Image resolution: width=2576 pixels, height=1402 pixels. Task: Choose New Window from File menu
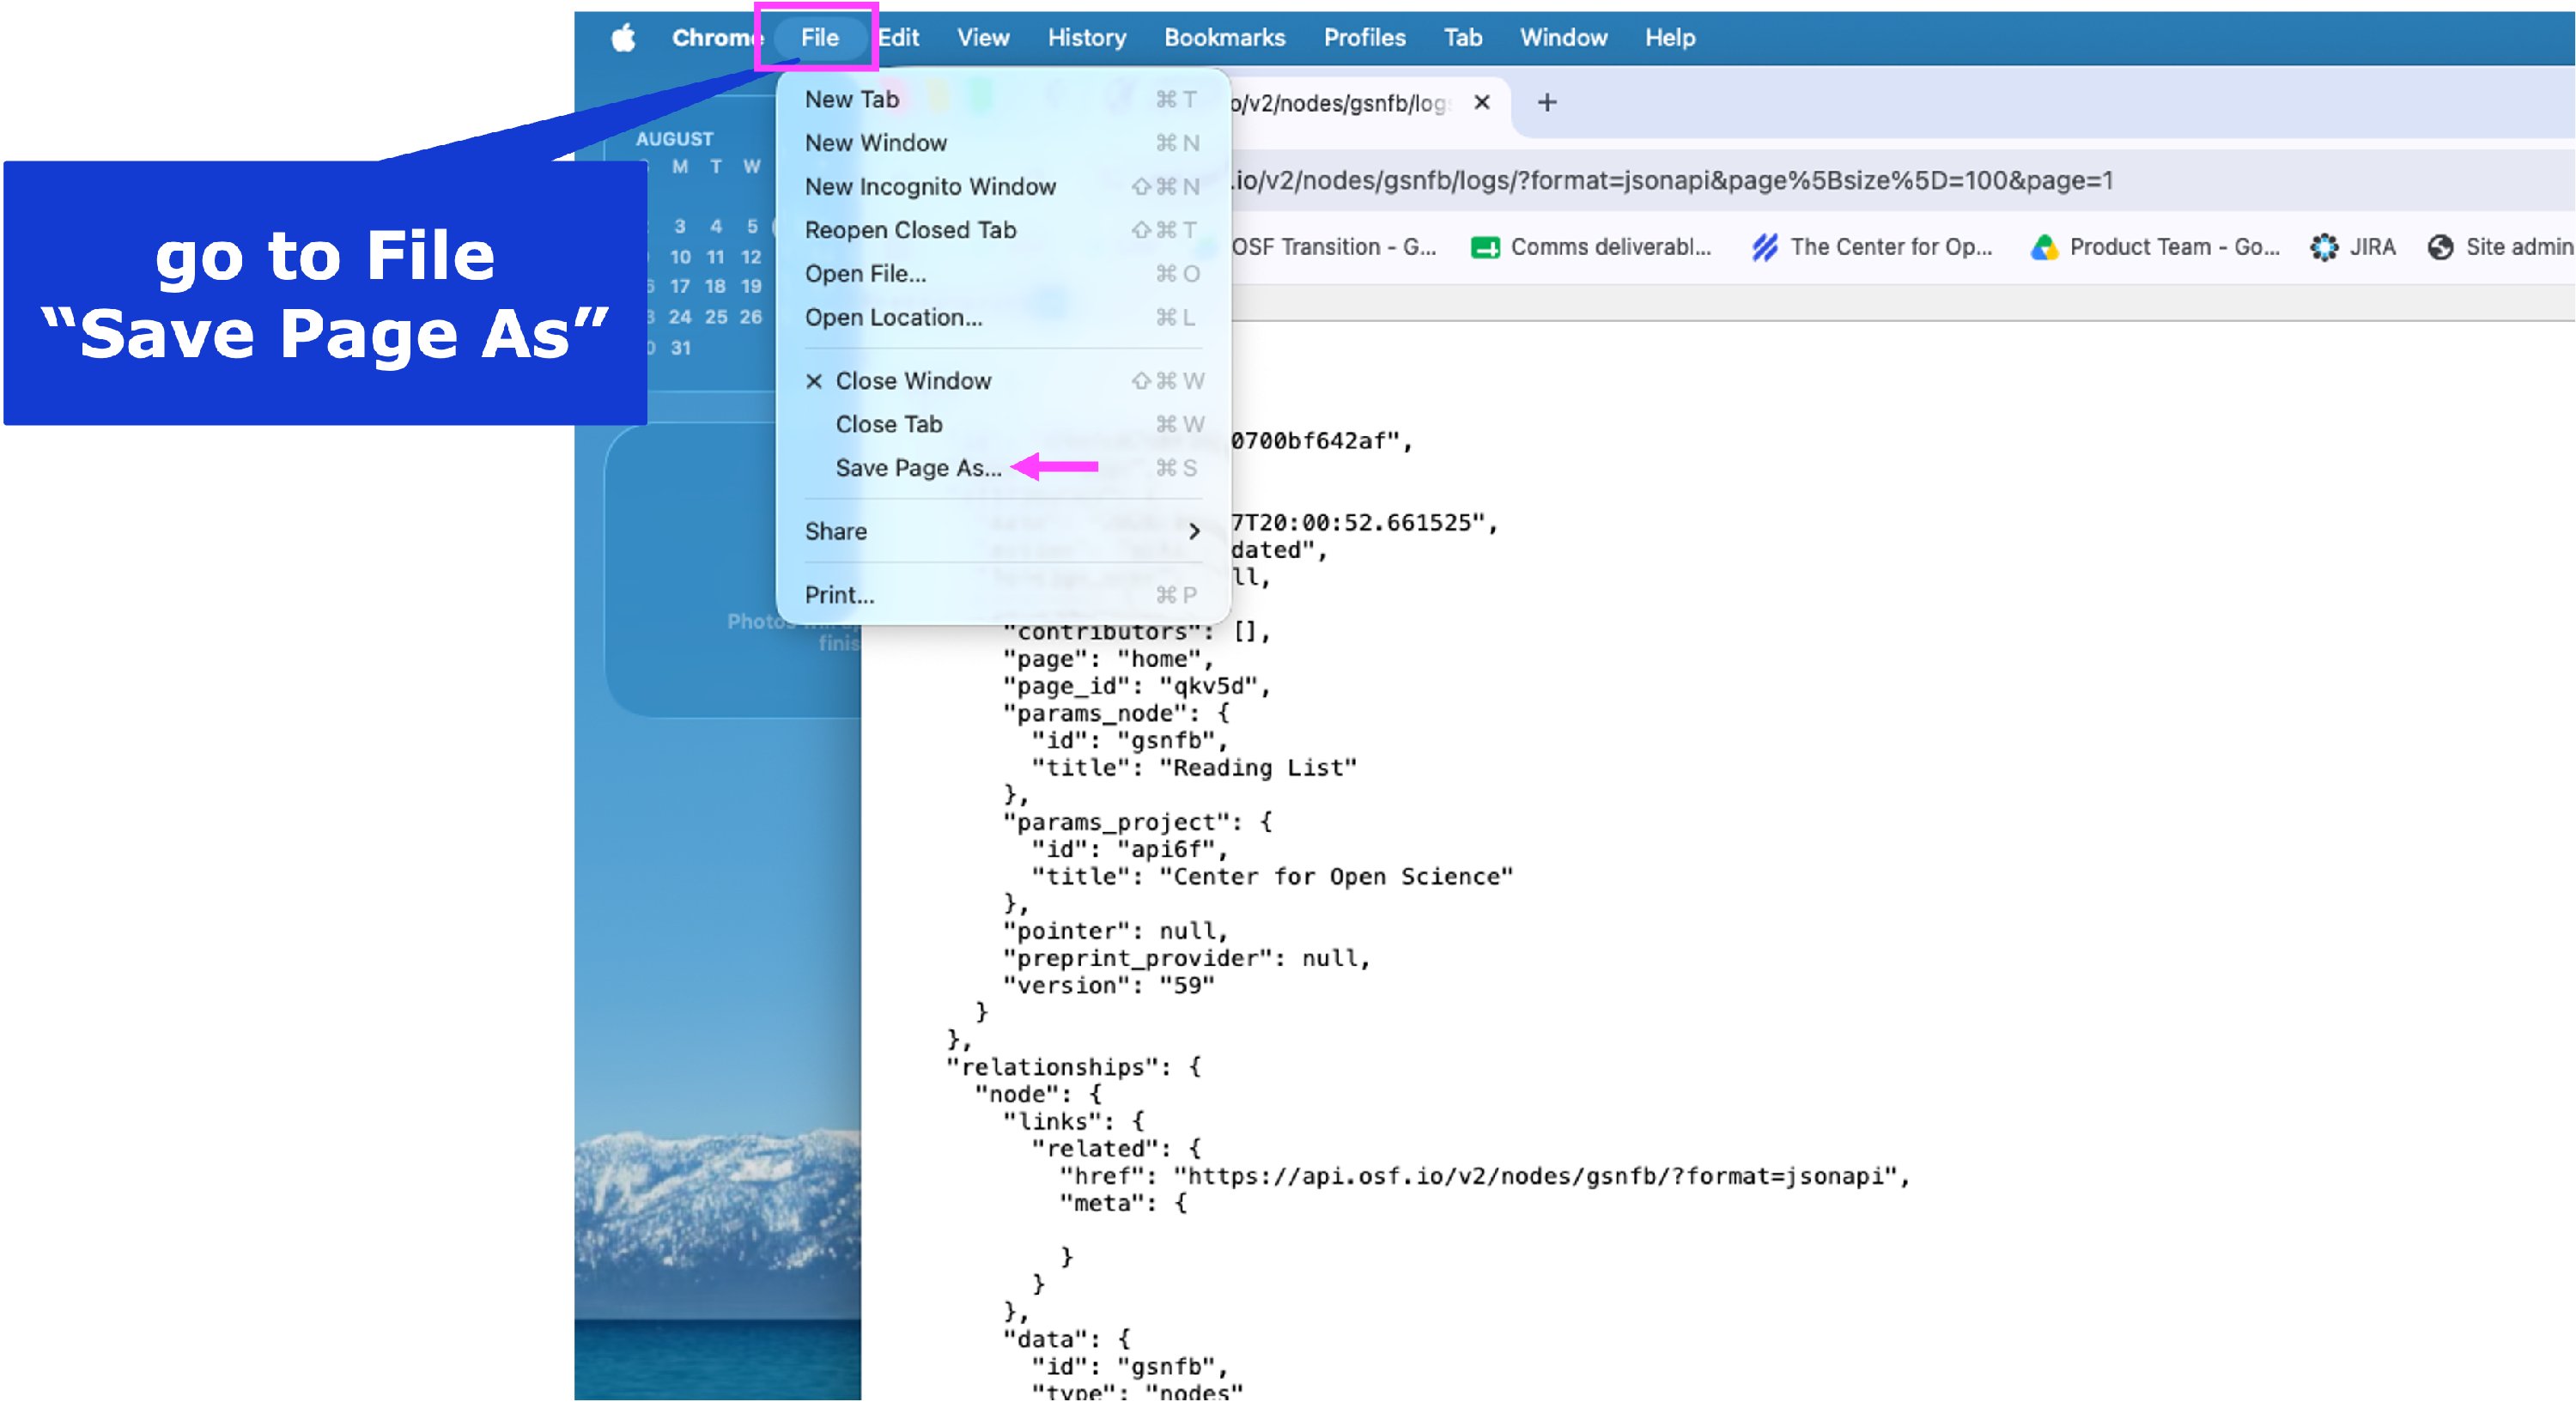click(x=1002, y=143)
